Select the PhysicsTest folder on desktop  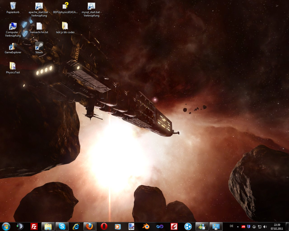(13, 66)
